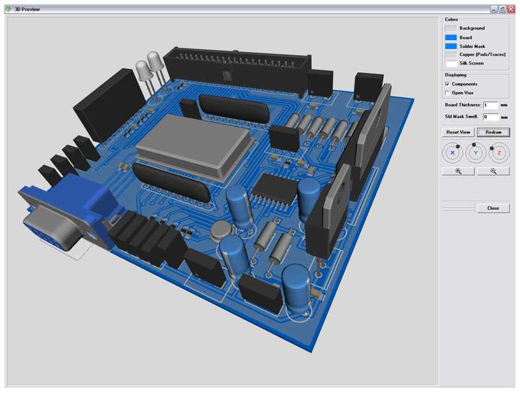
Task: Enable the Open Vias checkbox
Action: (447, 93)
